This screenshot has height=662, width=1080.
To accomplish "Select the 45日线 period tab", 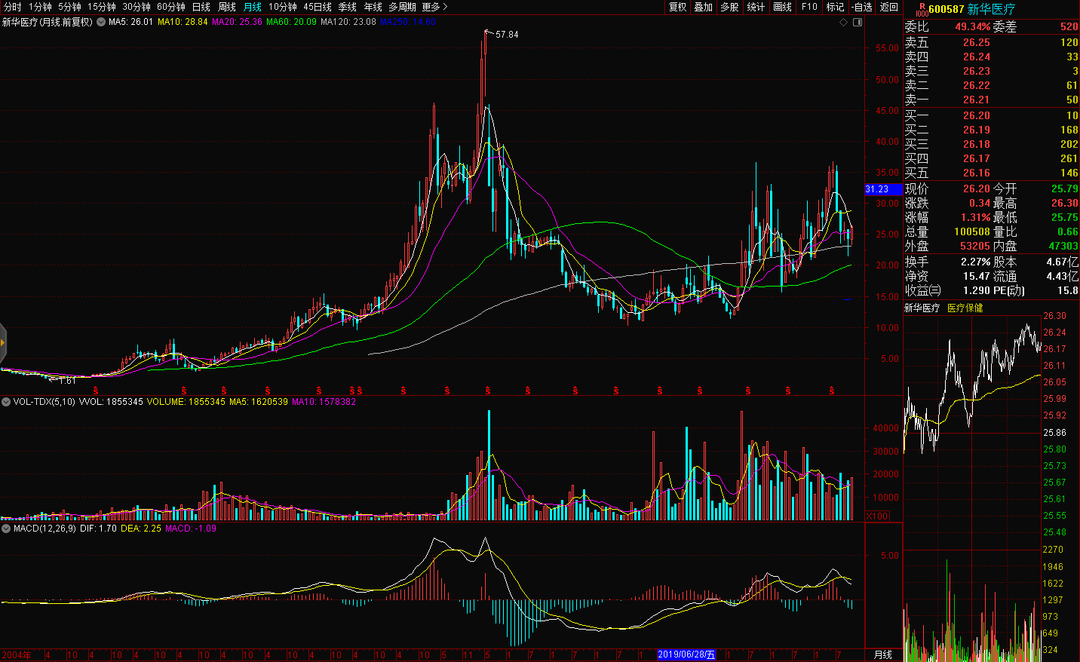I will pyautogui.click(x=318, y=7).
